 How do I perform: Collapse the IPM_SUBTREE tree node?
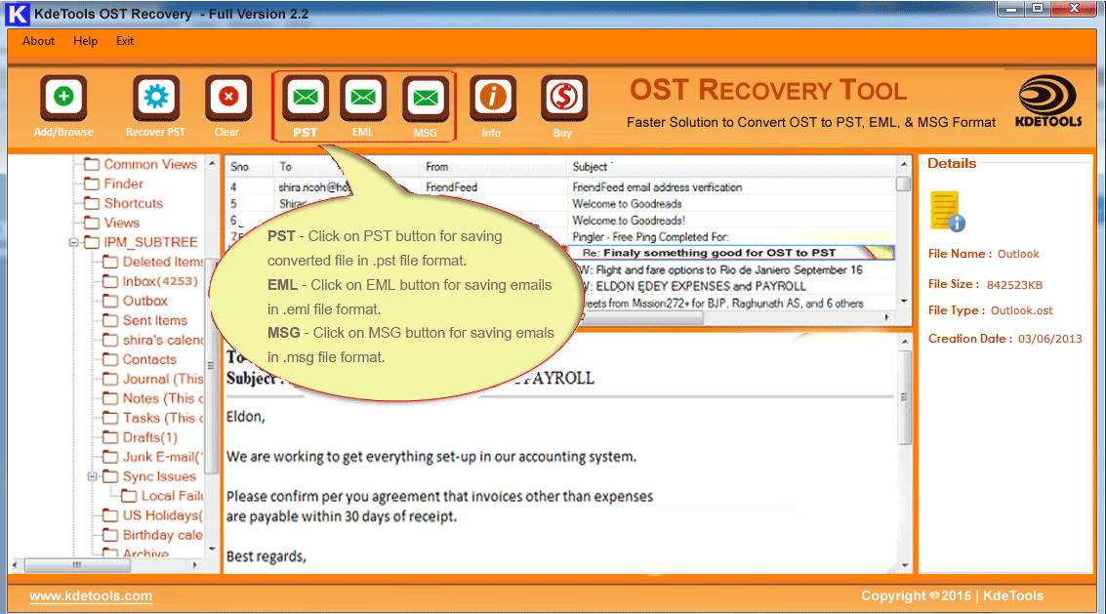(x=74, y=242)
